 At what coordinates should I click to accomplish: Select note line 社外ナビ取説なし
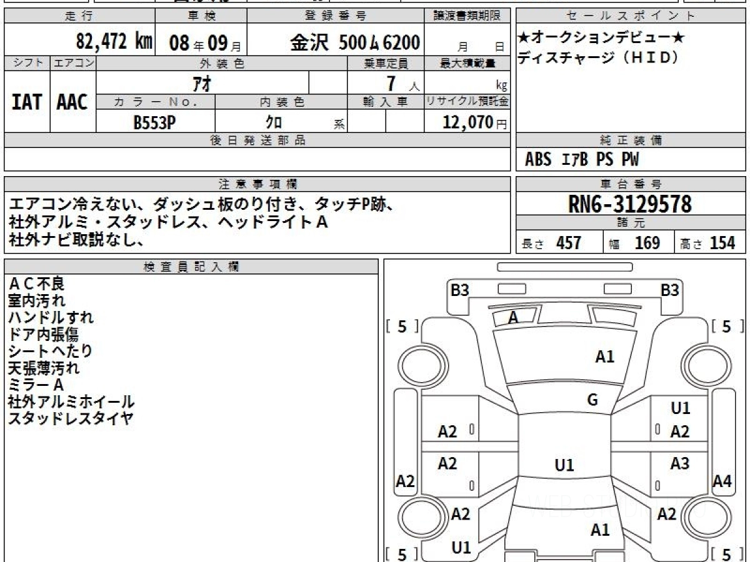[x=77, y=239]
